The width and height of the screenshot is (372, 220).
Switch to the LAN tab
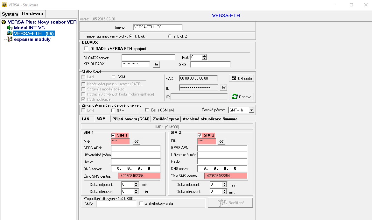pos(86,119)
